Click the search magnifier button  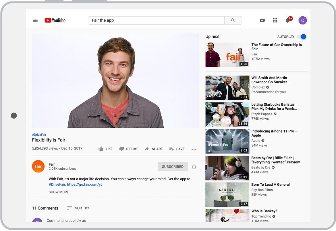coord(233,20)
